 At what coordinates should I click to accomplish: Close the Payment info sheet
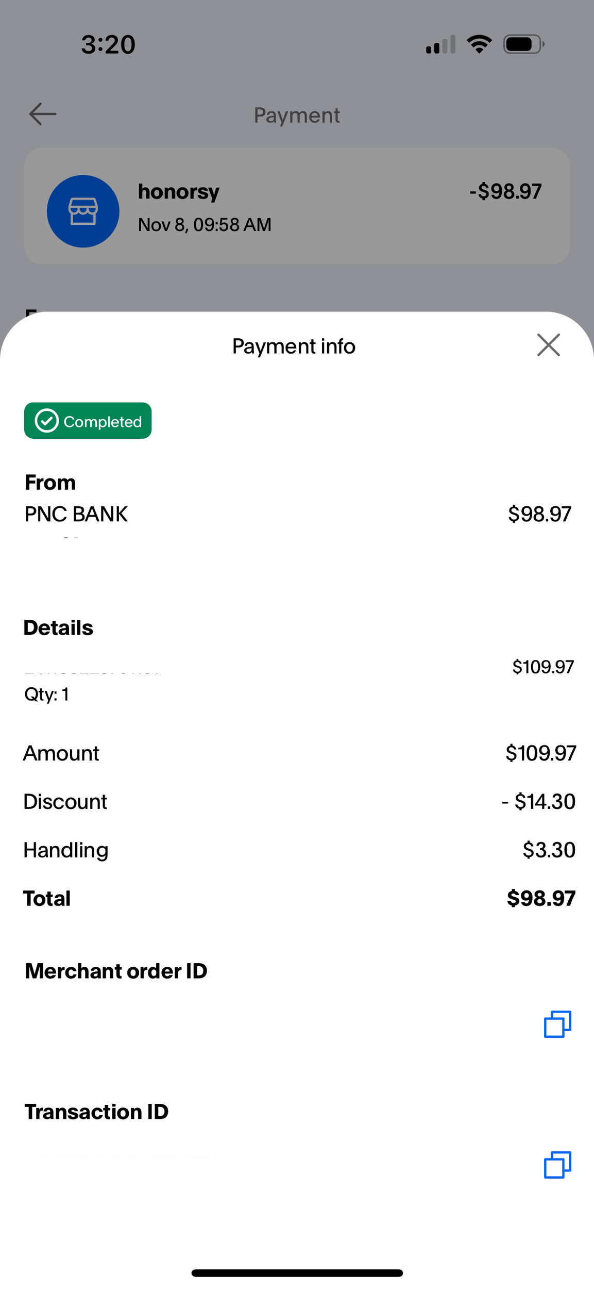548,345
